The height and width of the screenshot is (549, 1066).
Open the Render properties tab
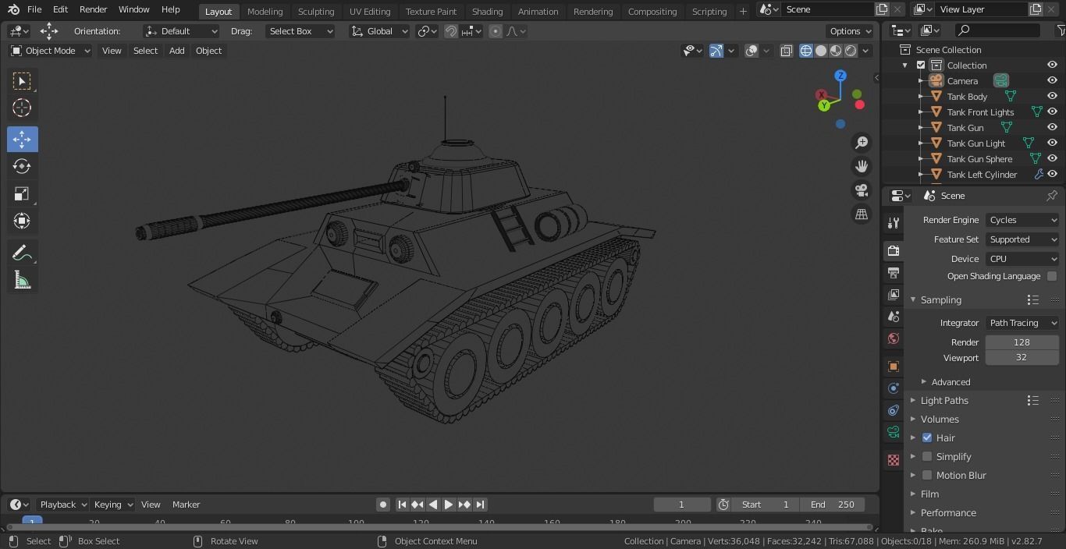pos(894,250)
